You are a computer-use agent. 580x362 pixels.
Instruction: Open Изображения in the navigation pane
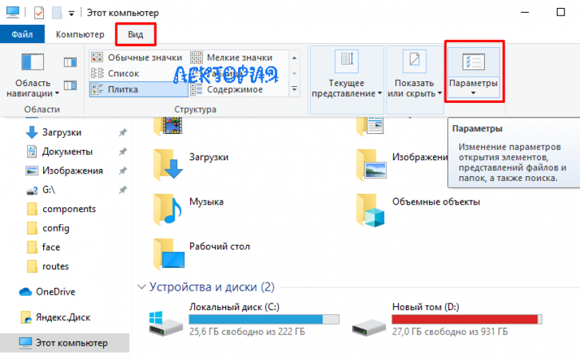64,171
